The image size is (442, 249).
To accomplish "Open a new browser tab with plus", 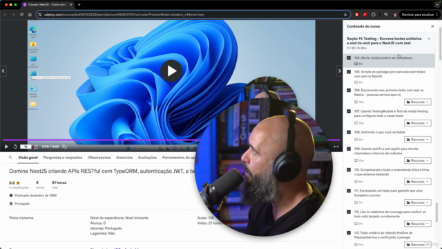I will tap(79, 5).
